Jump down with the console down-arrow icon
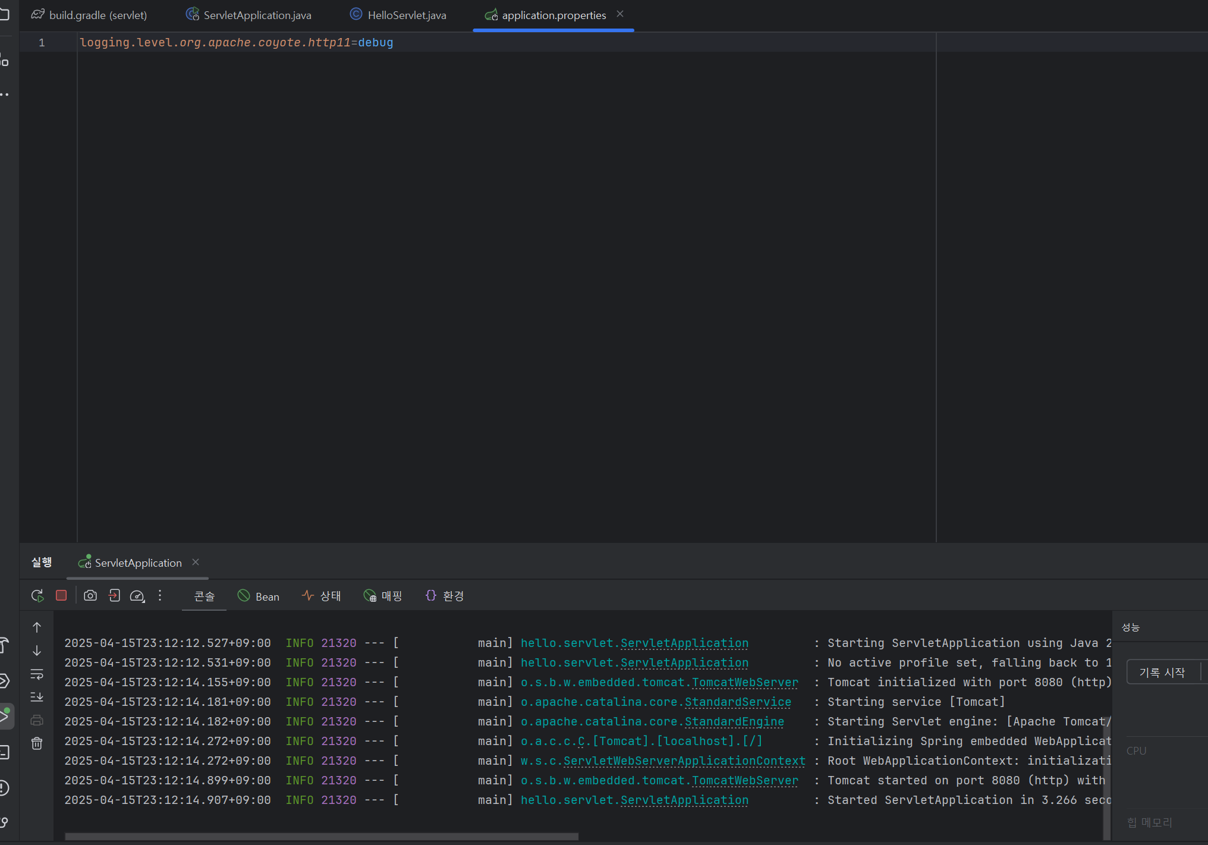1208x845 pixels. (x=37, y=651)
